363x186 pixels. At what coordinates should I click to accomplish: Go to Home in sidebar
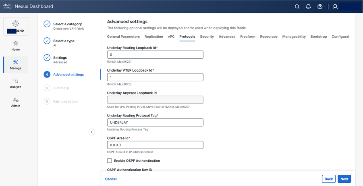(15, 46)
